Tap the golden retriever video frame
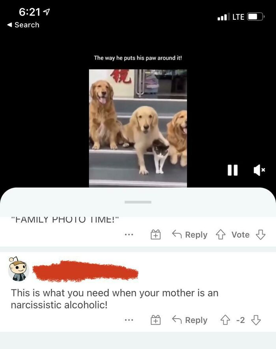276x349 pixels. point(138,128)
